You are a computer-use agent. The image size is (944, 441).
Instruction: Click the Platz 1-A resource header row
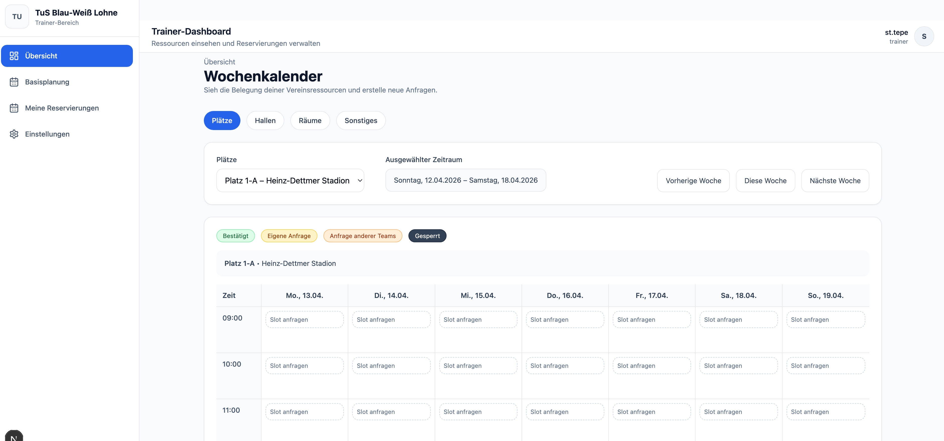click(x=543, y=263)
